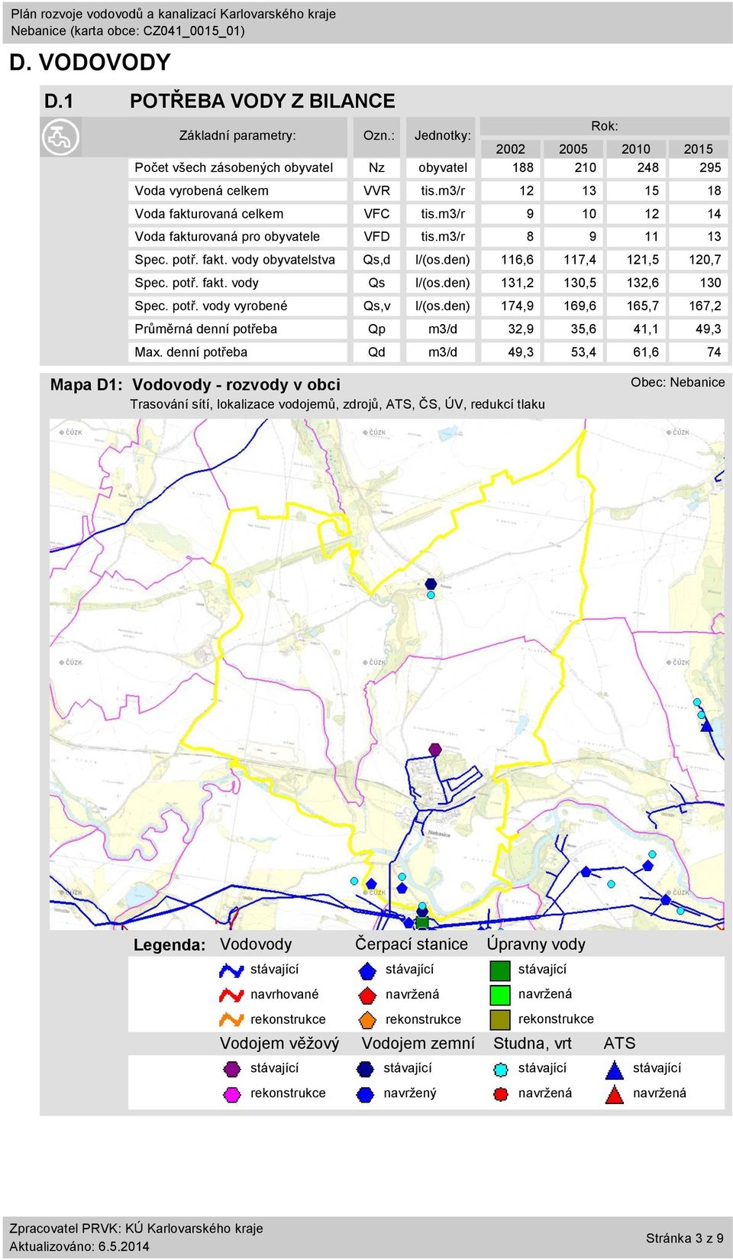Viewport: 733px width, 1260px height.
Task: Click the value 174,9 in the table
Action: click(x=518, y=306)
